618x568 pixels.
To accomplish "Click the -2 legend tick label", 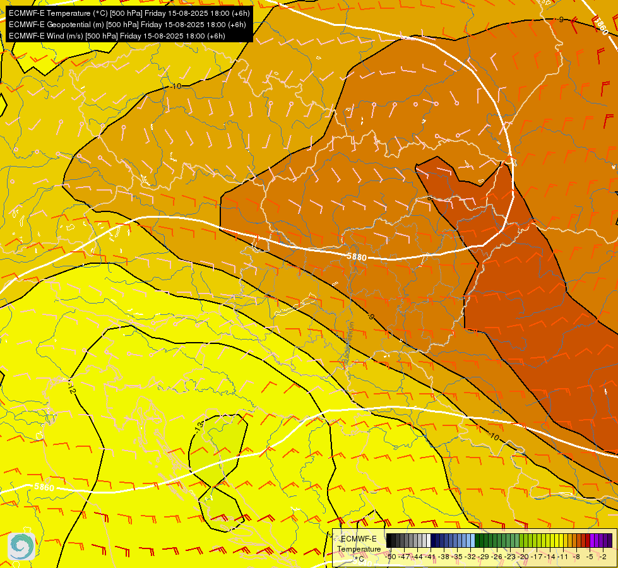I will pyautogui.click(x=603, y=557).
